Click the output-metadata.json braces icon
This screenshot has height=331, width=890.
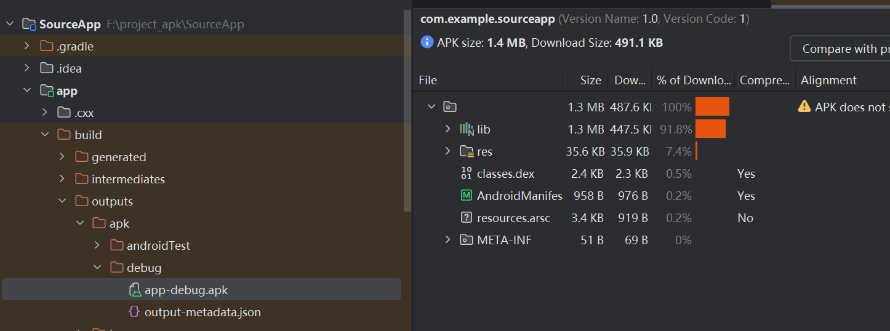(134, 312)
